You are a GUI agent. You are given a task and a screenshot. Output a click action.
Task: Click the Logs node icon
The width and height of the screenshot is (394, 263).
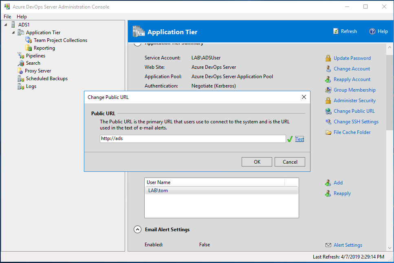(x=21, y=86)
